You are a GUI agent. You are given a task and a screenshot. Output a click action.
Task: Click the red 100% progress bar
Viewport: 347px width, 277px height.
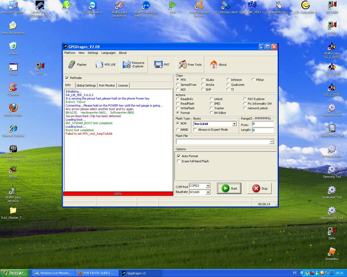[118, 194]
